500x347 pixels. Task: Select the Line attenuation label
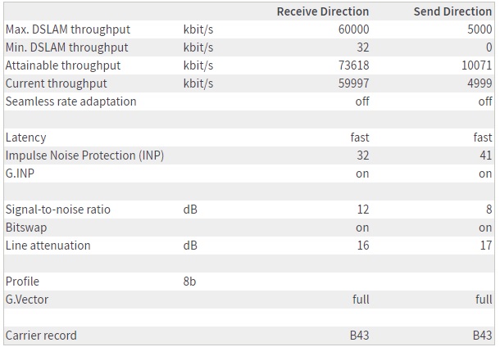tap(48, 246)
